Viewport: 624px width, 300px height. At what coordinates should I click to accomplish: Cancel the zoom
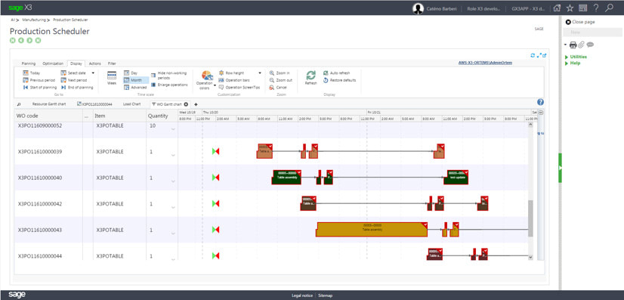pos(278,87)
